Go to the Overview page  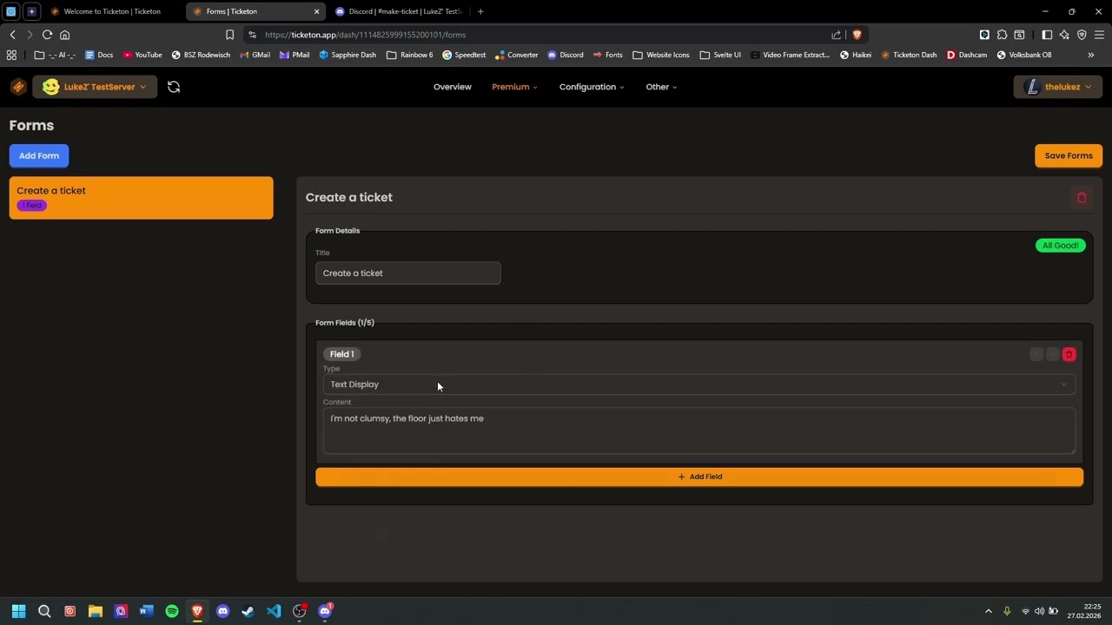tap(453, 87)
